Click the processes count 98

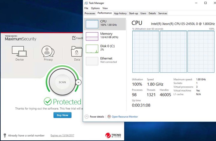point(134,95)
